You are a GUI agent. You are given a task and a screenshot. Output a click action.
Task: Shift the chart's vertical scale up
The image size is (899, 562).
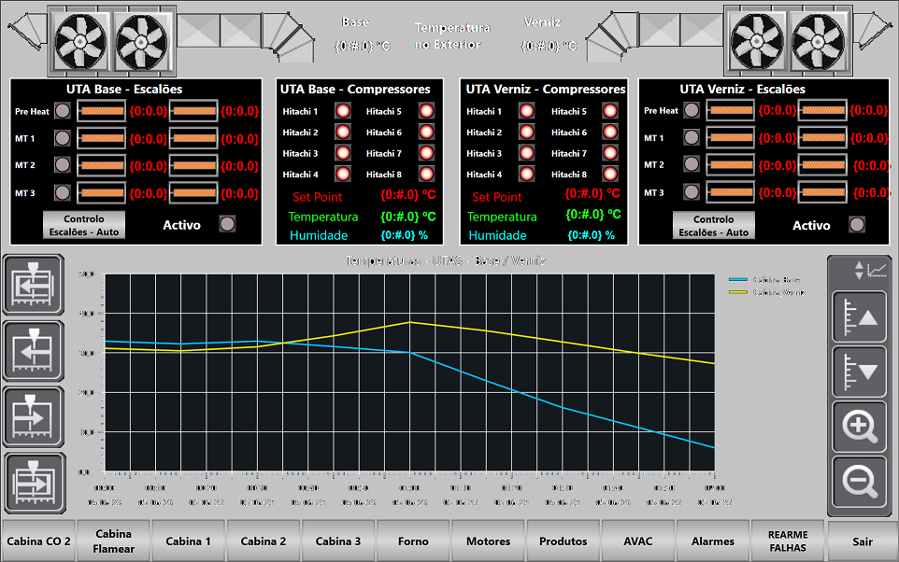859,319
